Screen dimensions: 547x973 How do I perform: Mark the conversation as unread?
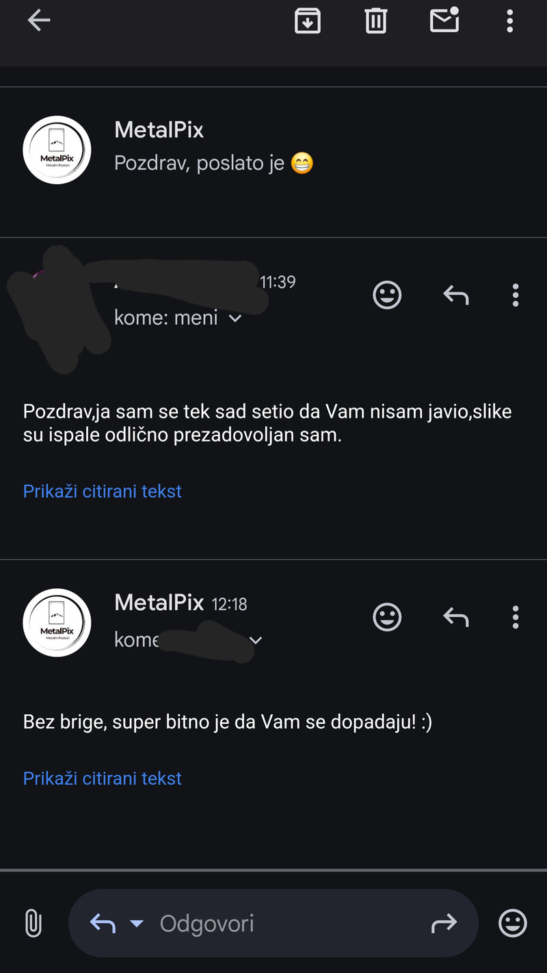point(444,21)
